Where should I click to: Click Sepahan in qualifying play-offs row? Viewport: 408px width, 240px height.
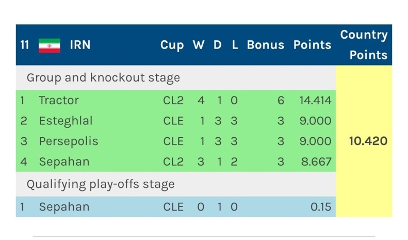[64, 207]
